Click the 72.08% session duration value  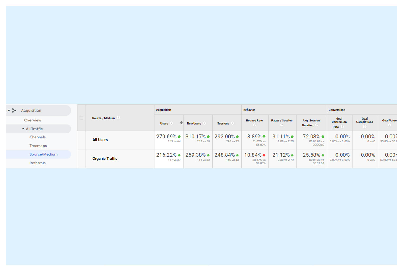coord(311,137)
